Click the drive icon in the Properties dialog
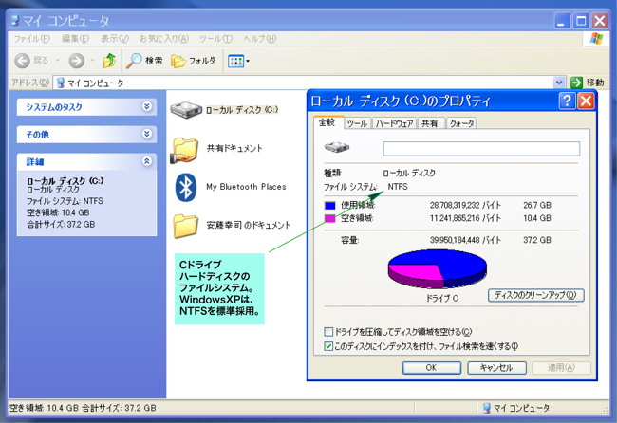This screenshot has height=423, width=617. 337,147
